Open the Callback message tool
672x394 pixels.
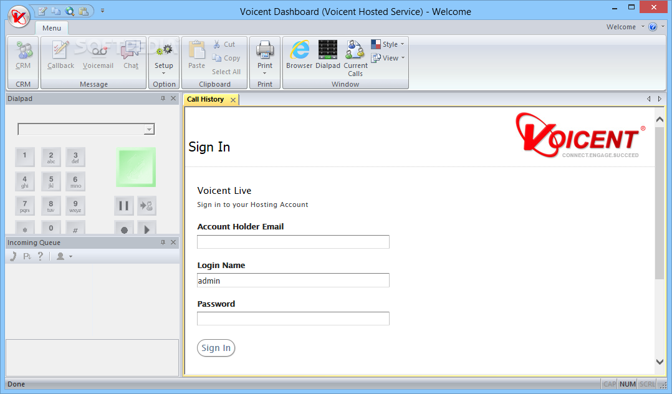(60, 55)
